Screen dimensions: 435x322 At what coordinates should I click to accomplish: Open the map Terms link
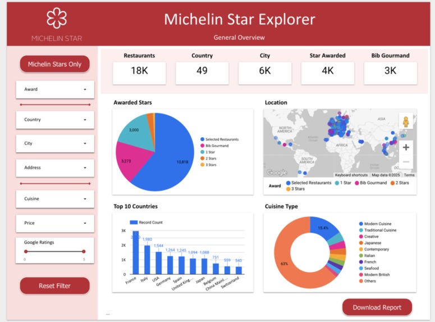409,175
